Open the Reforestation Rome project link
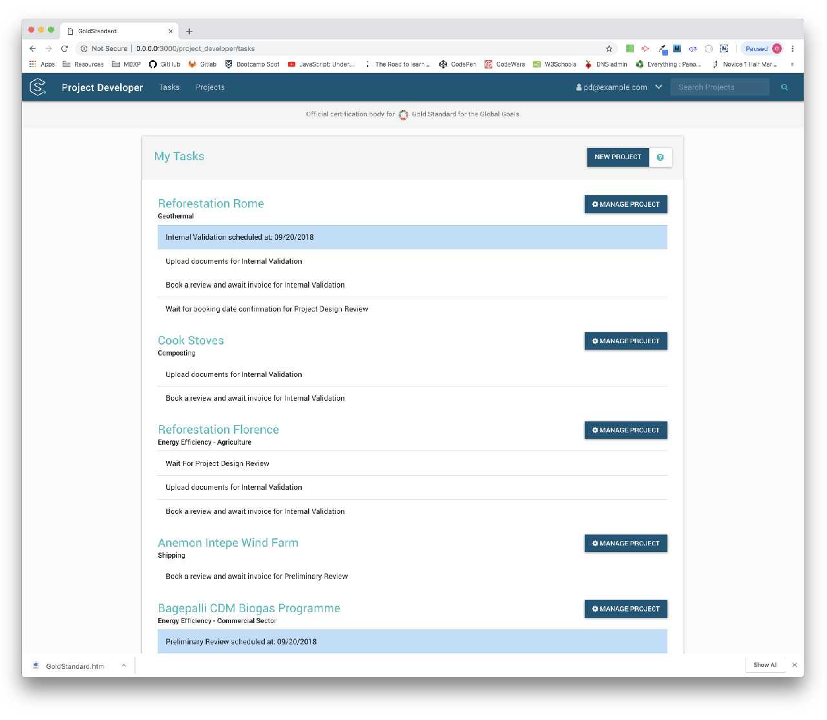 (x=211, y=204)
